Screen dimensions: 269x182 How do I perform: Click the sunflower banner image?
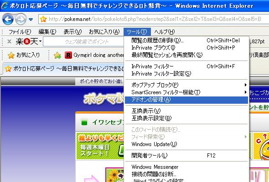pos(114,175)
